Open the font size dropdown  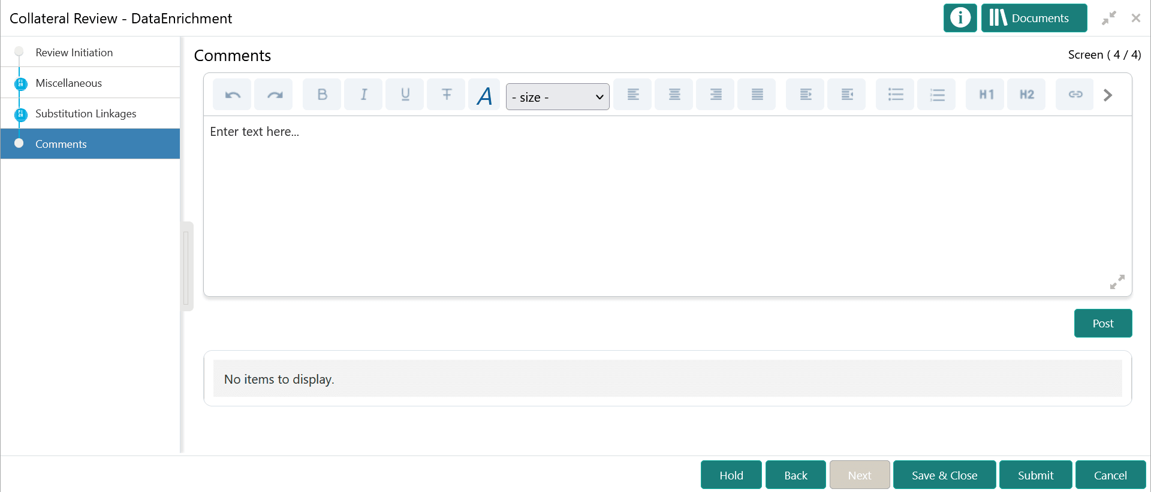(558, 97)
